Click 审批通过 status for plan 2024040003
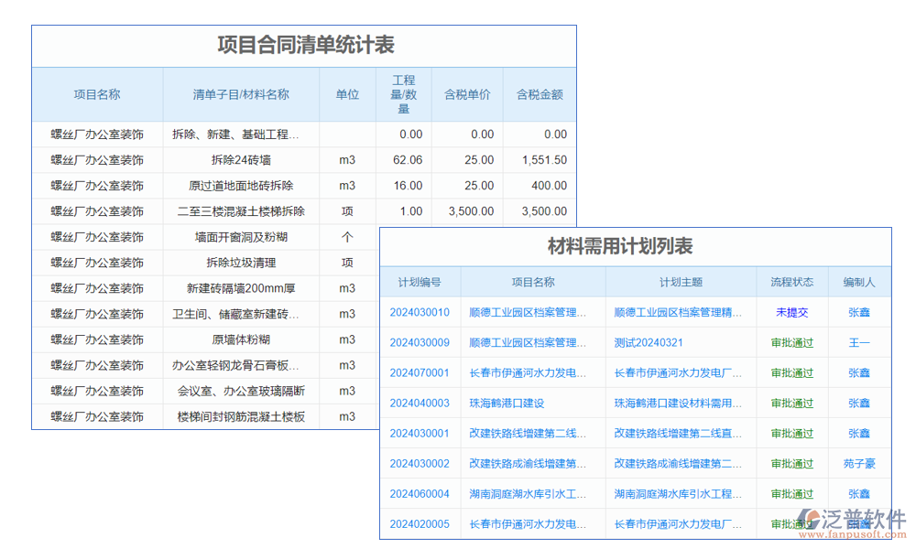 (791, 403)
